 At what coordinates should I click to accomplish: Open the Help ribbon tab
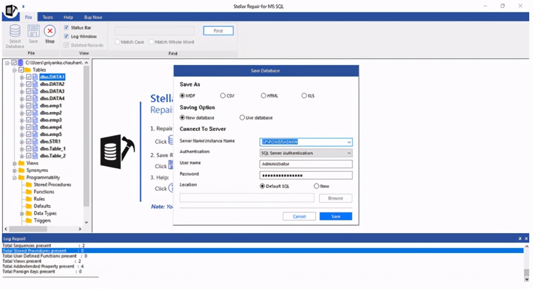(68, 17)
